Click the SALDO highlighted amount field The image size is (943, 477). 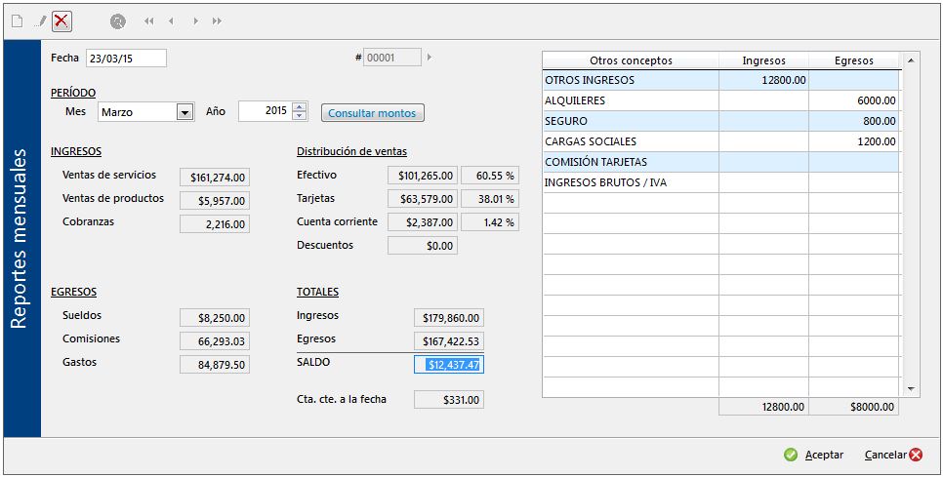(449, 365)
